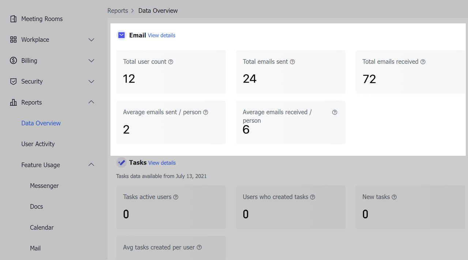Click help icon beside Avg tasks created per user
The width and height of the screenshot is (468, 260).
pos(199,248)
